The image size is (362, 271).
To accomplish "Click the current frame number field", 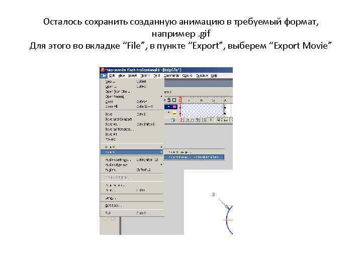I will pyautogui.click(x=211, y=120).
